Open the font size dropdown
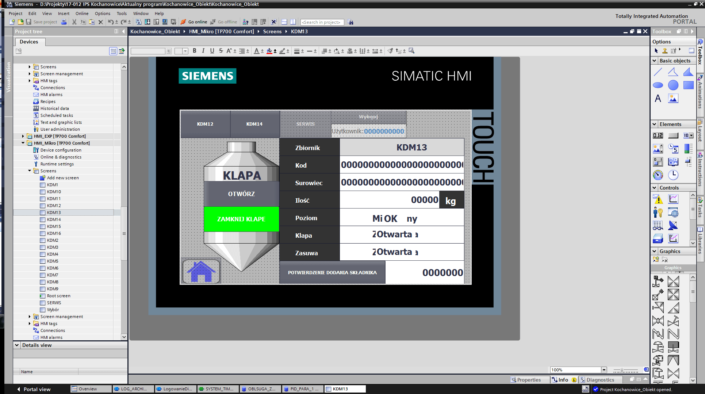The width and height of the screenshot is (705, 394). pyautogui.click(x=185, y=51)
